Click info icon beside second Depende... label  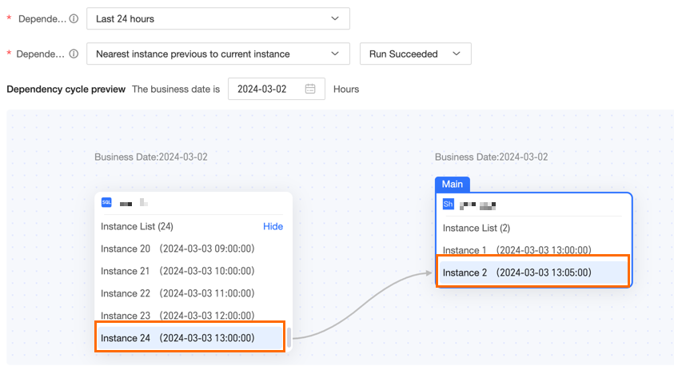74,54
